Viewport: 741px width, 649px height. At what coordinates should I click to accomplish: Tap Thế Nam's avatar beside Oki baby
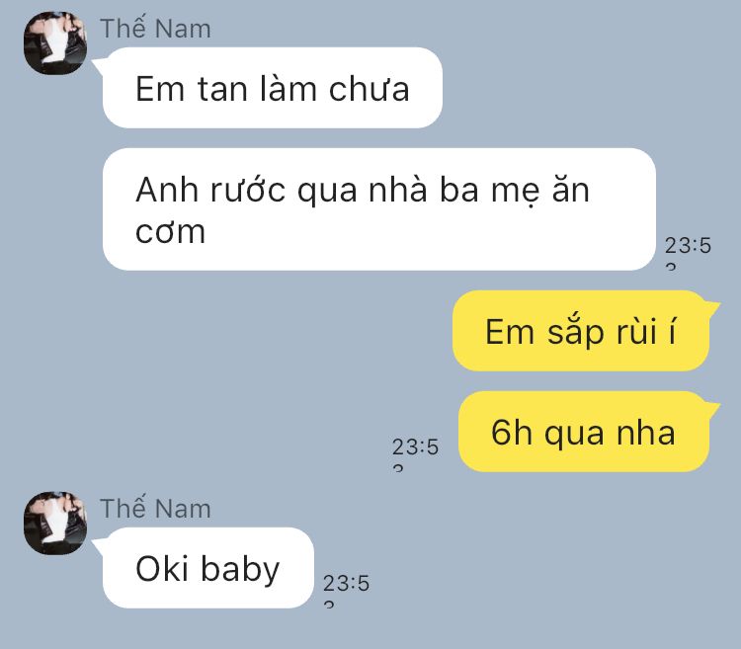tap(55, 523)
